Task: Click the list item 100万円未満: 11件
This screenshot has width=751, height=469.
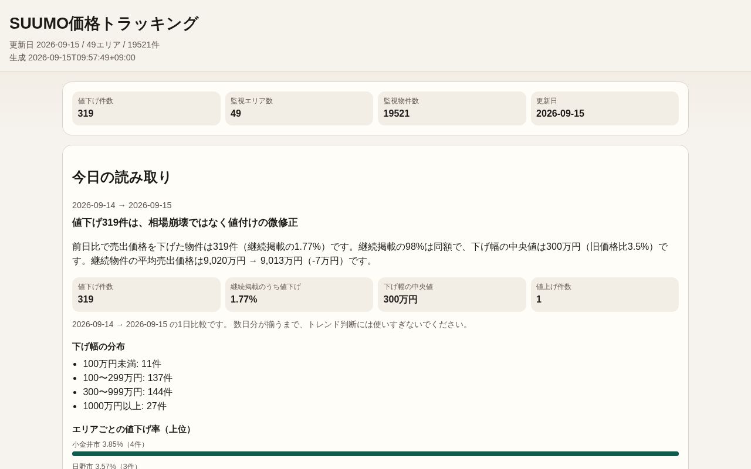Action: (x=122, y=364)
